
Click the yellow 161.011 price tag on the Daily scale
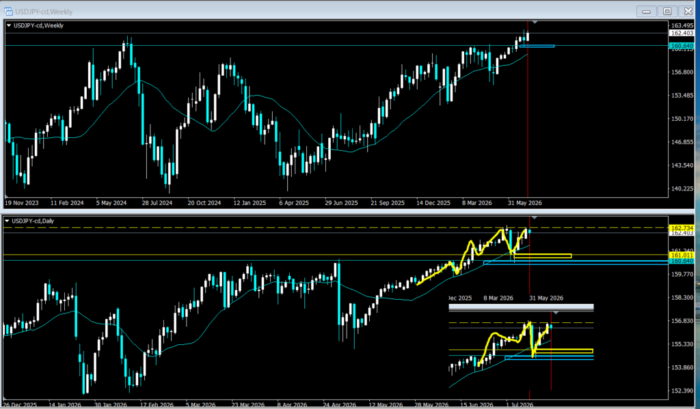[x=682, y=255]
